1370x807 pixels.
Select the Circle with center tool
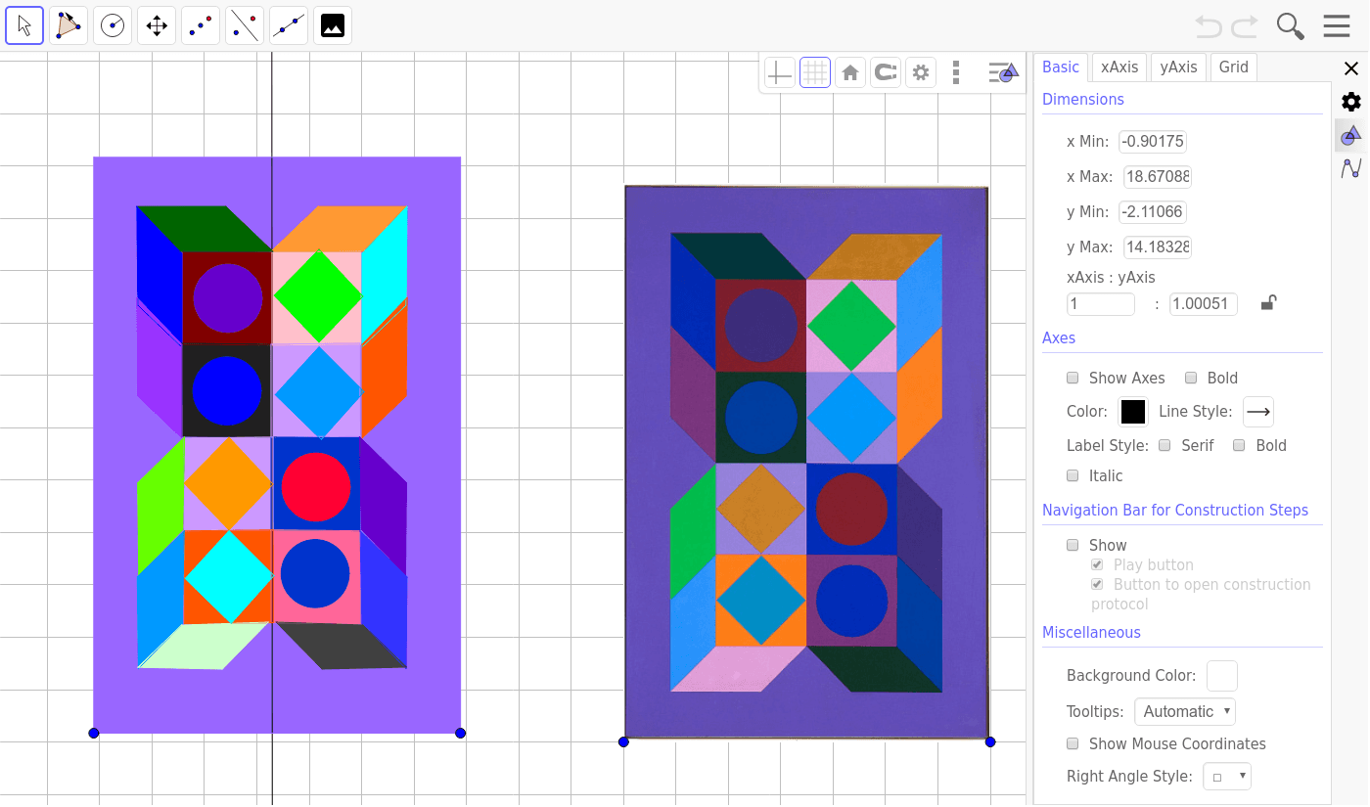(x=113, y=25)
